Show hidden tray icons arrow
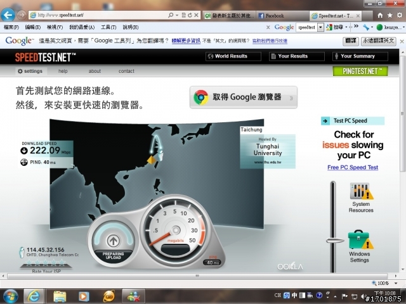 coord(335,296)
